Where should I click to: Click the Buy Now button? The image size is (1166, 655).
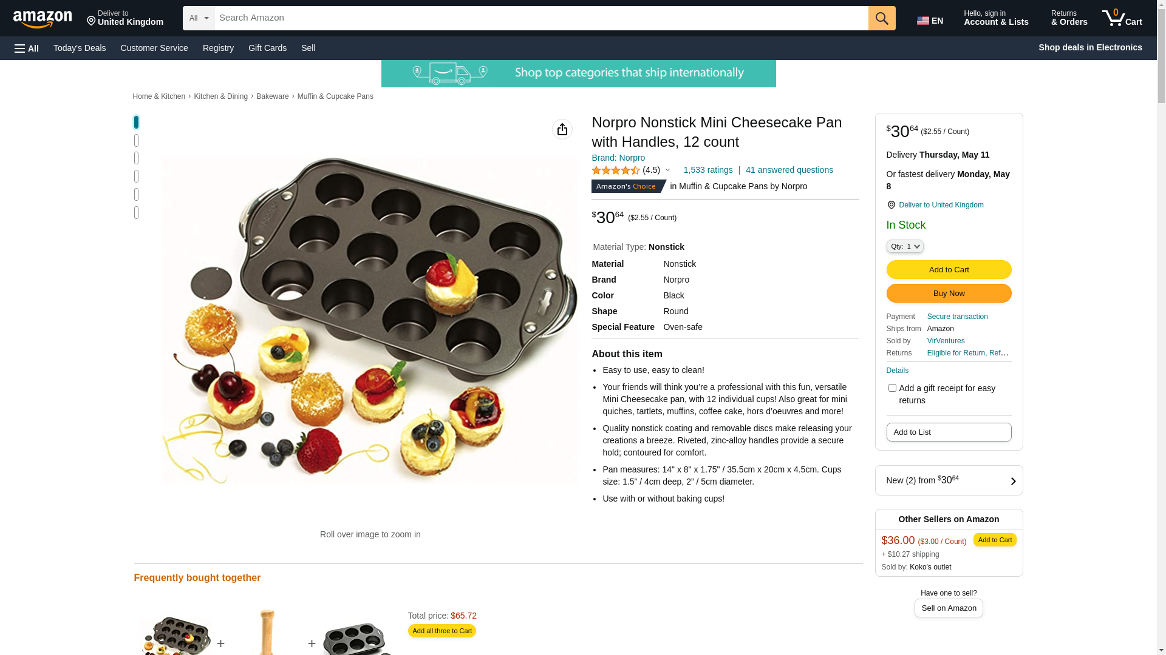tap(949, 294)
